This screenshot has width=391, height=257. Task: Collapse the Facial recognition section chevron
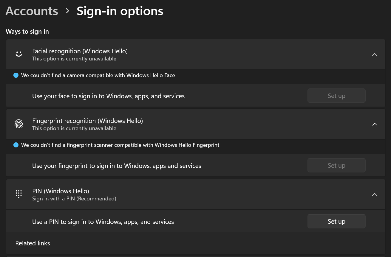click(x=375, y=54)
